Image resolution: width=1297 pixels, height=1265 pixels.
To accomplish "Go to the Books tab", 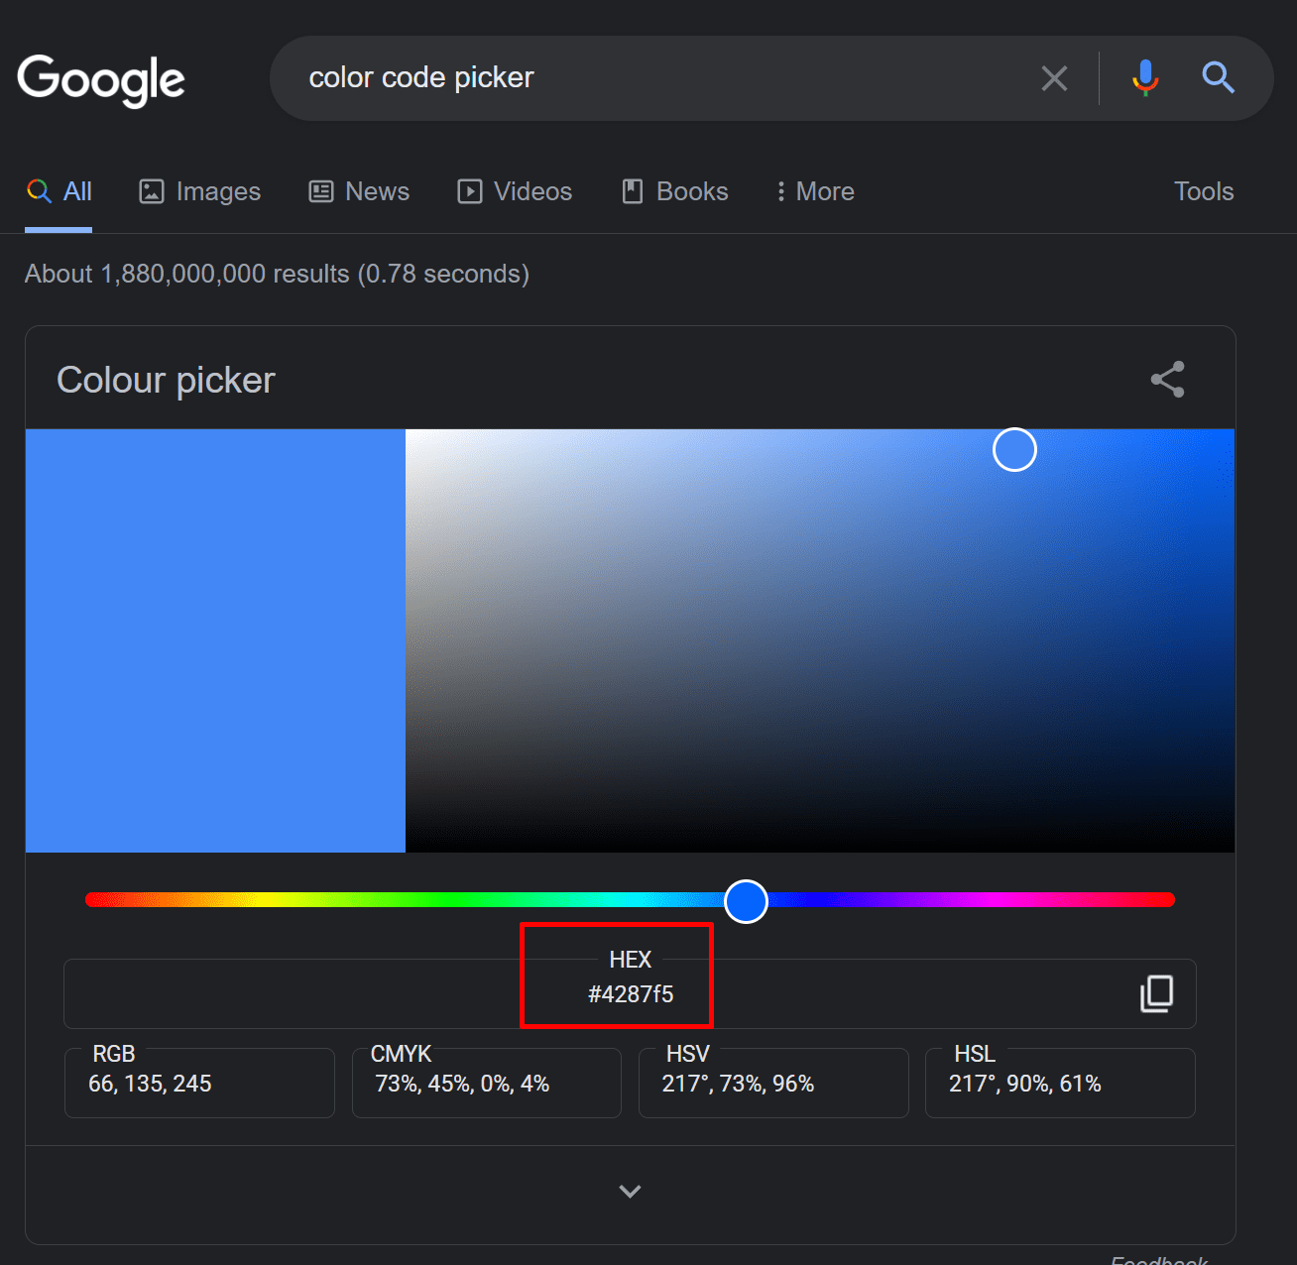I will 675,191.
